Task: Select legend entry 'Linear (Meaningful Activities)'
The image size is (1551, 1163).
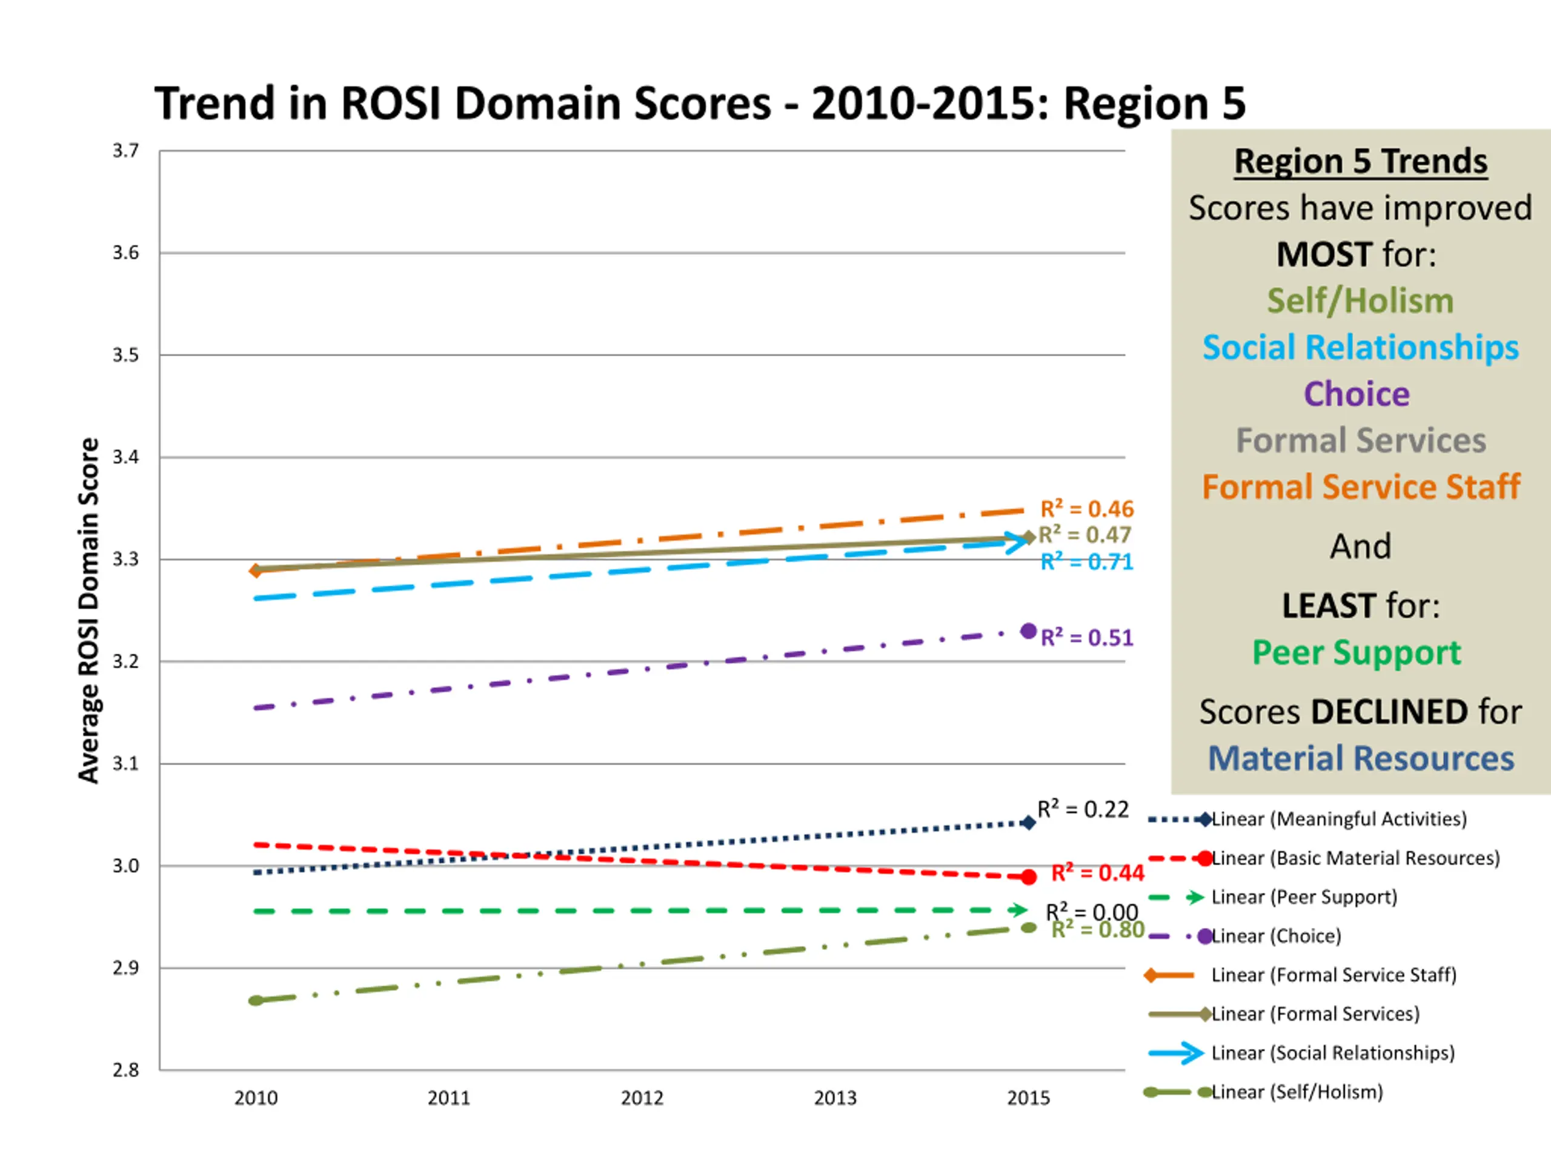Action: tap(1307, 820)
